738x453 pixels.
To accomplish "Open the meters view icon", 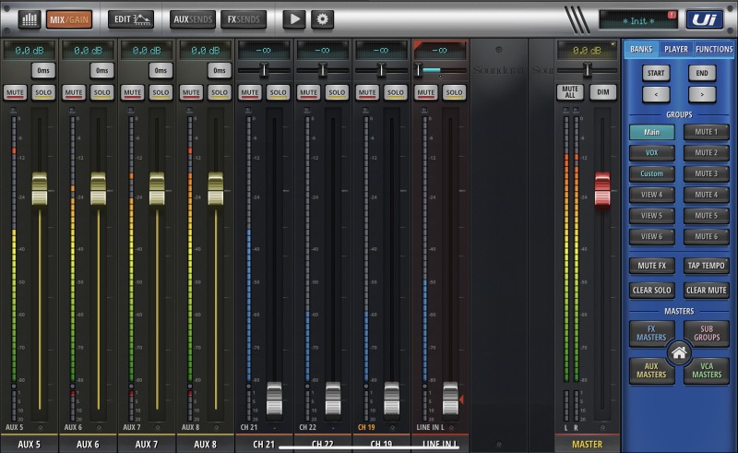I will point(29,18).
